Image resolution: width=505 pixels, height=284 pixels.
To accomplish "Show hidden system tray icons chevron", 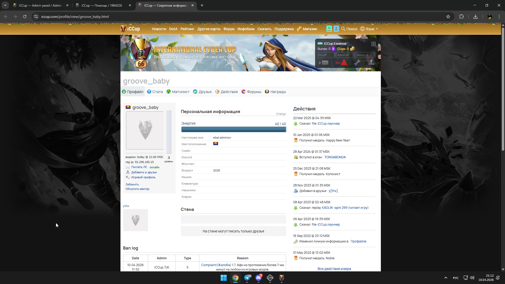I will 446,278.
